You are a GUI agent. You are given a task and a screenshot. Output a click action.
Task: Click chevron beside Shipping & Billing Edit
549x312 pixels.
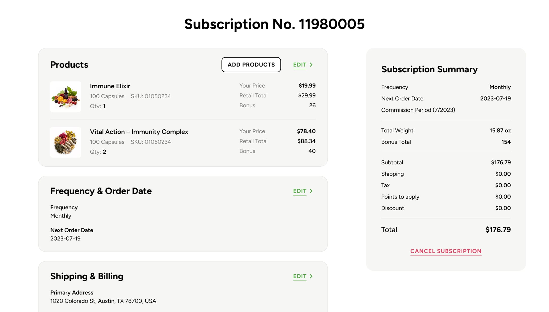311,276
